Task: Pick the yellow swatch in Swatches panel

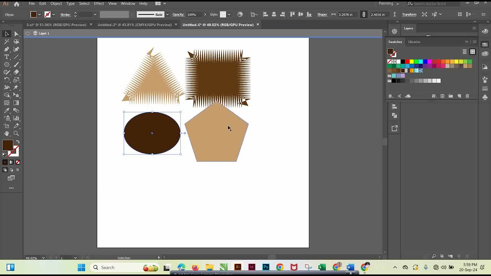Action: pyautogui.click(x=412, y=62)
